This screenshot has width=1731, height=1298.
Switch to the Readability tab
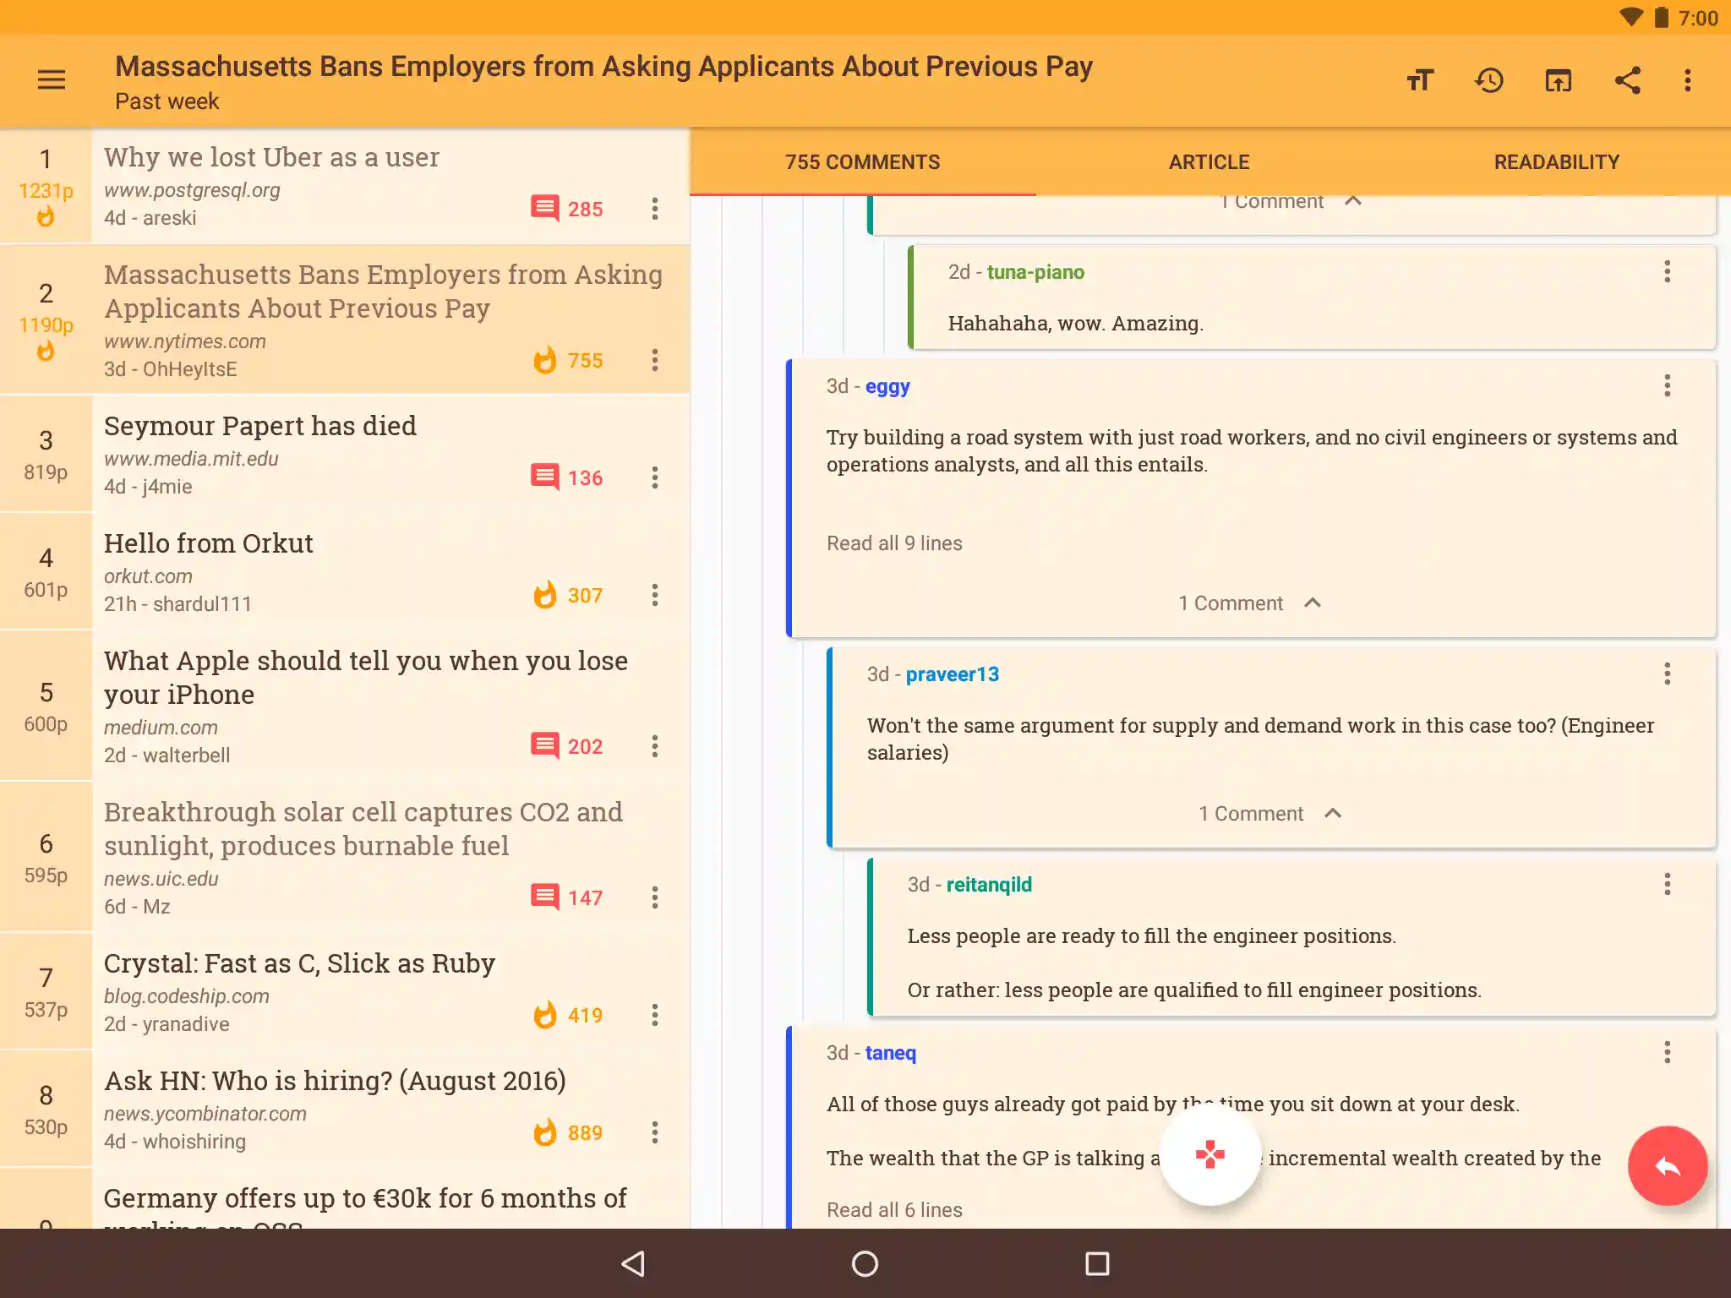click(1556, 162)
